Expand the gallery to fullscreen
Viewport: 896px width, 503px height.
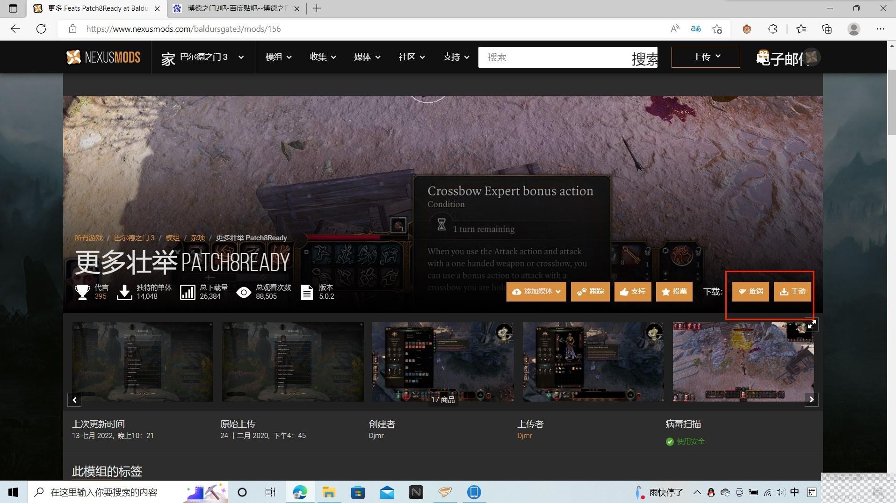[811, 324]
